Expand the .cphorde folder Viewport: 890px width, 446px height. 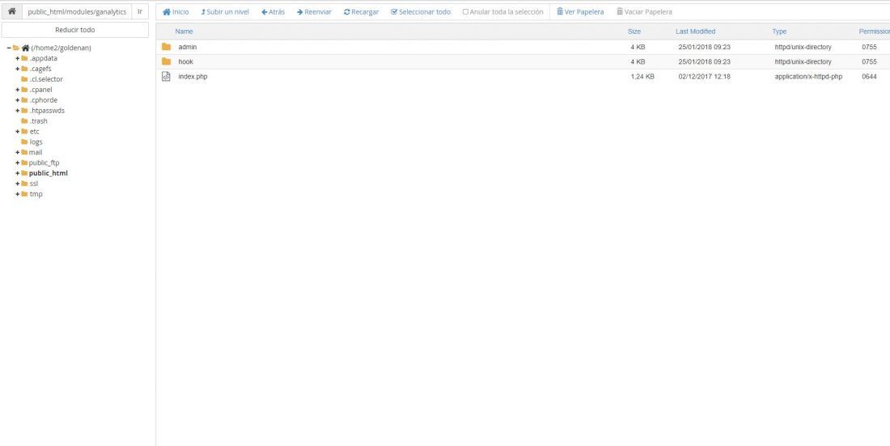click(x=18, y=100)
